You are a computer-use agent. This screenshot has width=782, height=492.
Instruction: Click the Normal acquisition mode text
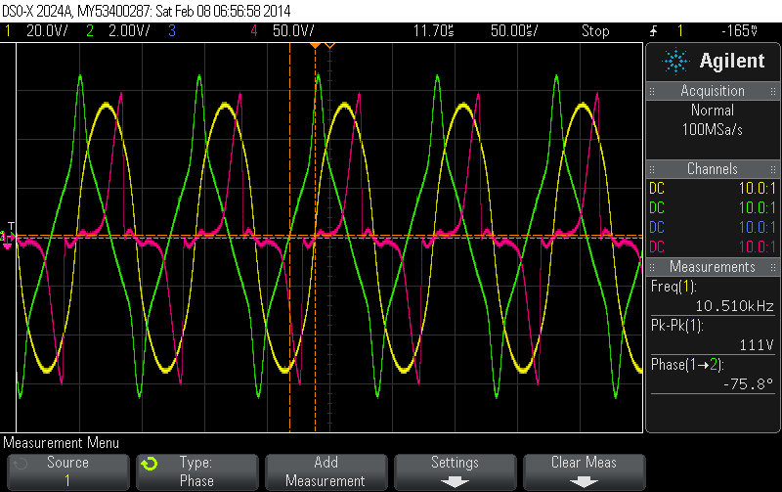[x=713, y=111]
